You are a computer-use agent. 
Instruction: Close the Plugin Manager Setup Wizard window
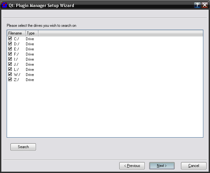point(205,5)
